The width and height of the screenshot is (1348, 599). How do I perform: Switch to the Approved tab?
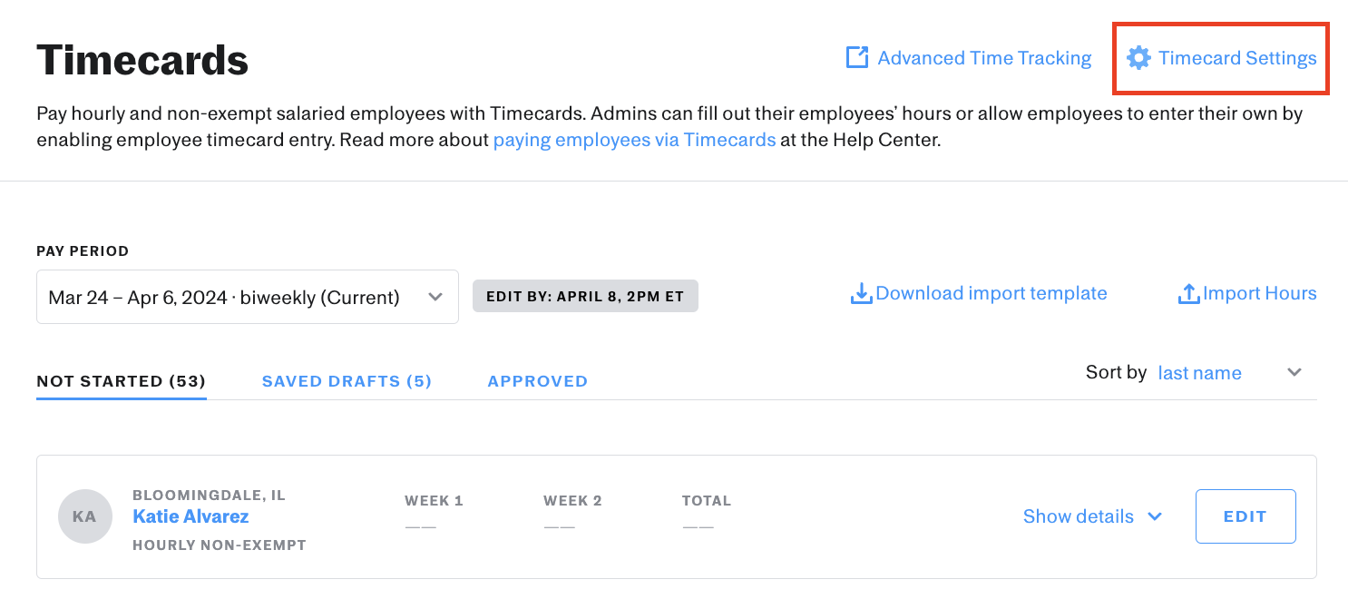pos(538,381)
